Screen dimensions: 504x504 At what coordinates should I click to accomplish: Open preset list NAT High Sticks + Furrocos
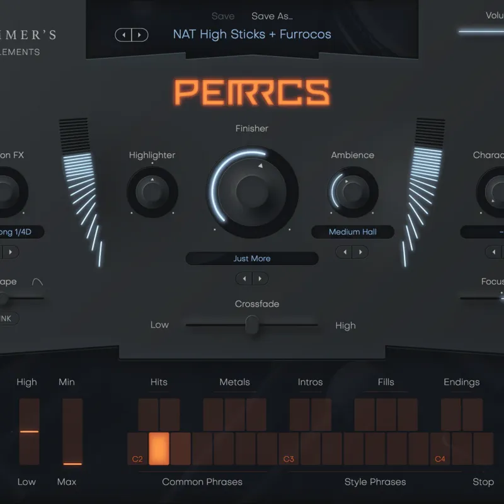click(252, 35)
